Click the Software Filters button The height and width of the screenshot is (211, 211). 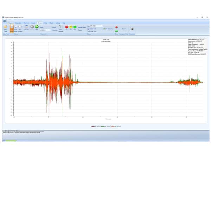tap(82, 27)
